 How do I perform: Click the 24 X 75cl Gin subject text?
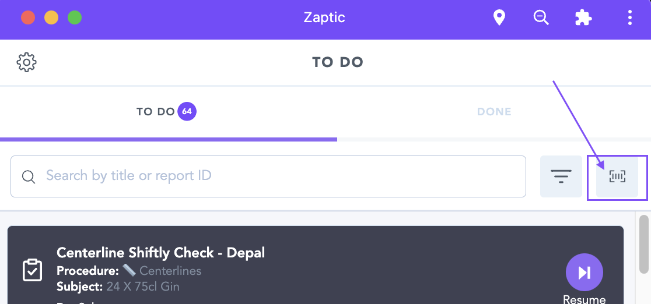(143, 287)
